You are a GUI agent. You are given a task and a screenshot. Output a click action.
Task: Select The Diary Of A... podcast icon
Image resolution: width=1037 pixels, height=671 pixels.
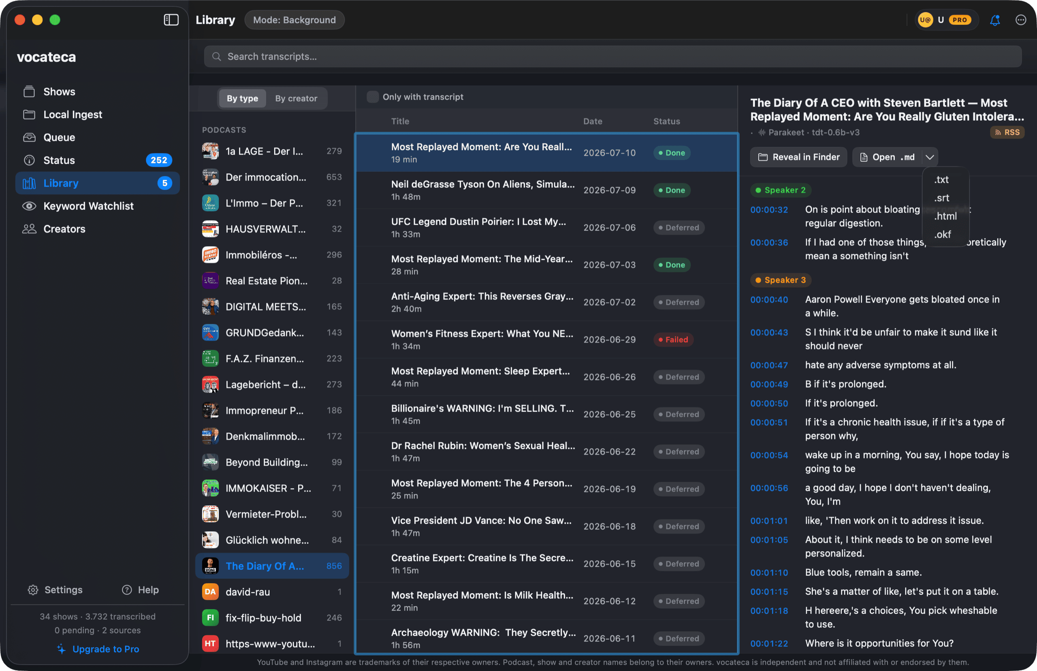click(210, 566)
